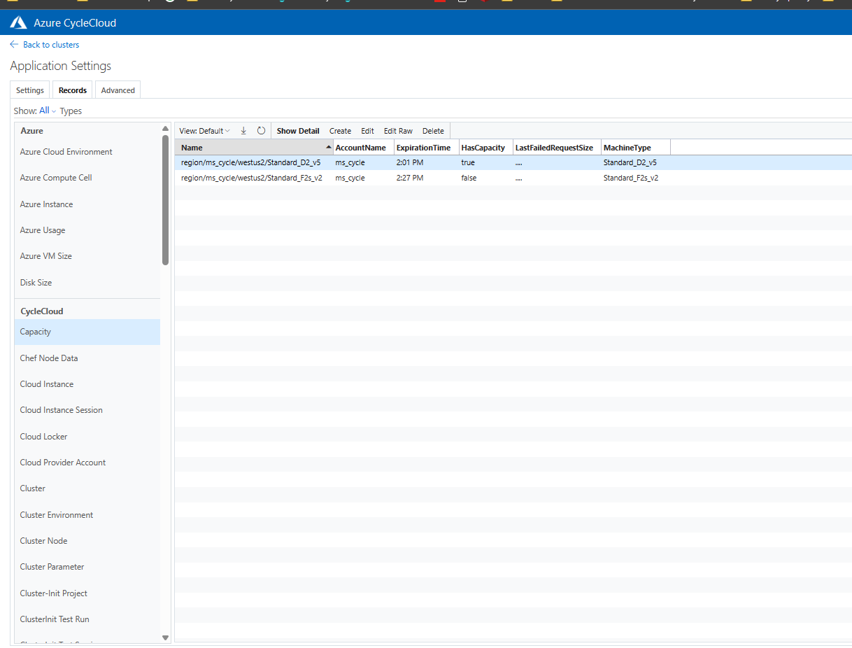Select Cloud Instance type

[87, 384]
